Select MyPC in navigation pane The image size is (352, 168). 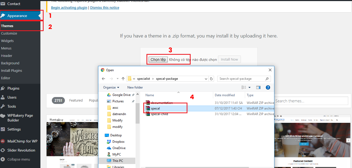[x=114, y=154]
